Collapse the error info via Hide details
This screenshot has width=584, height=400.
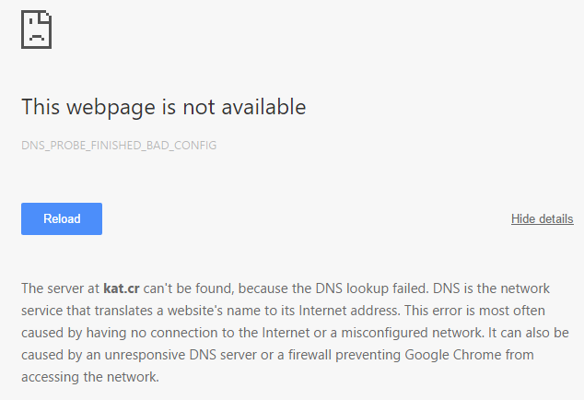coord(542,218)
